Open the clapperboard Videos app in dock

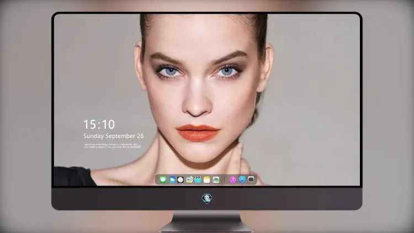pos(198,179)
